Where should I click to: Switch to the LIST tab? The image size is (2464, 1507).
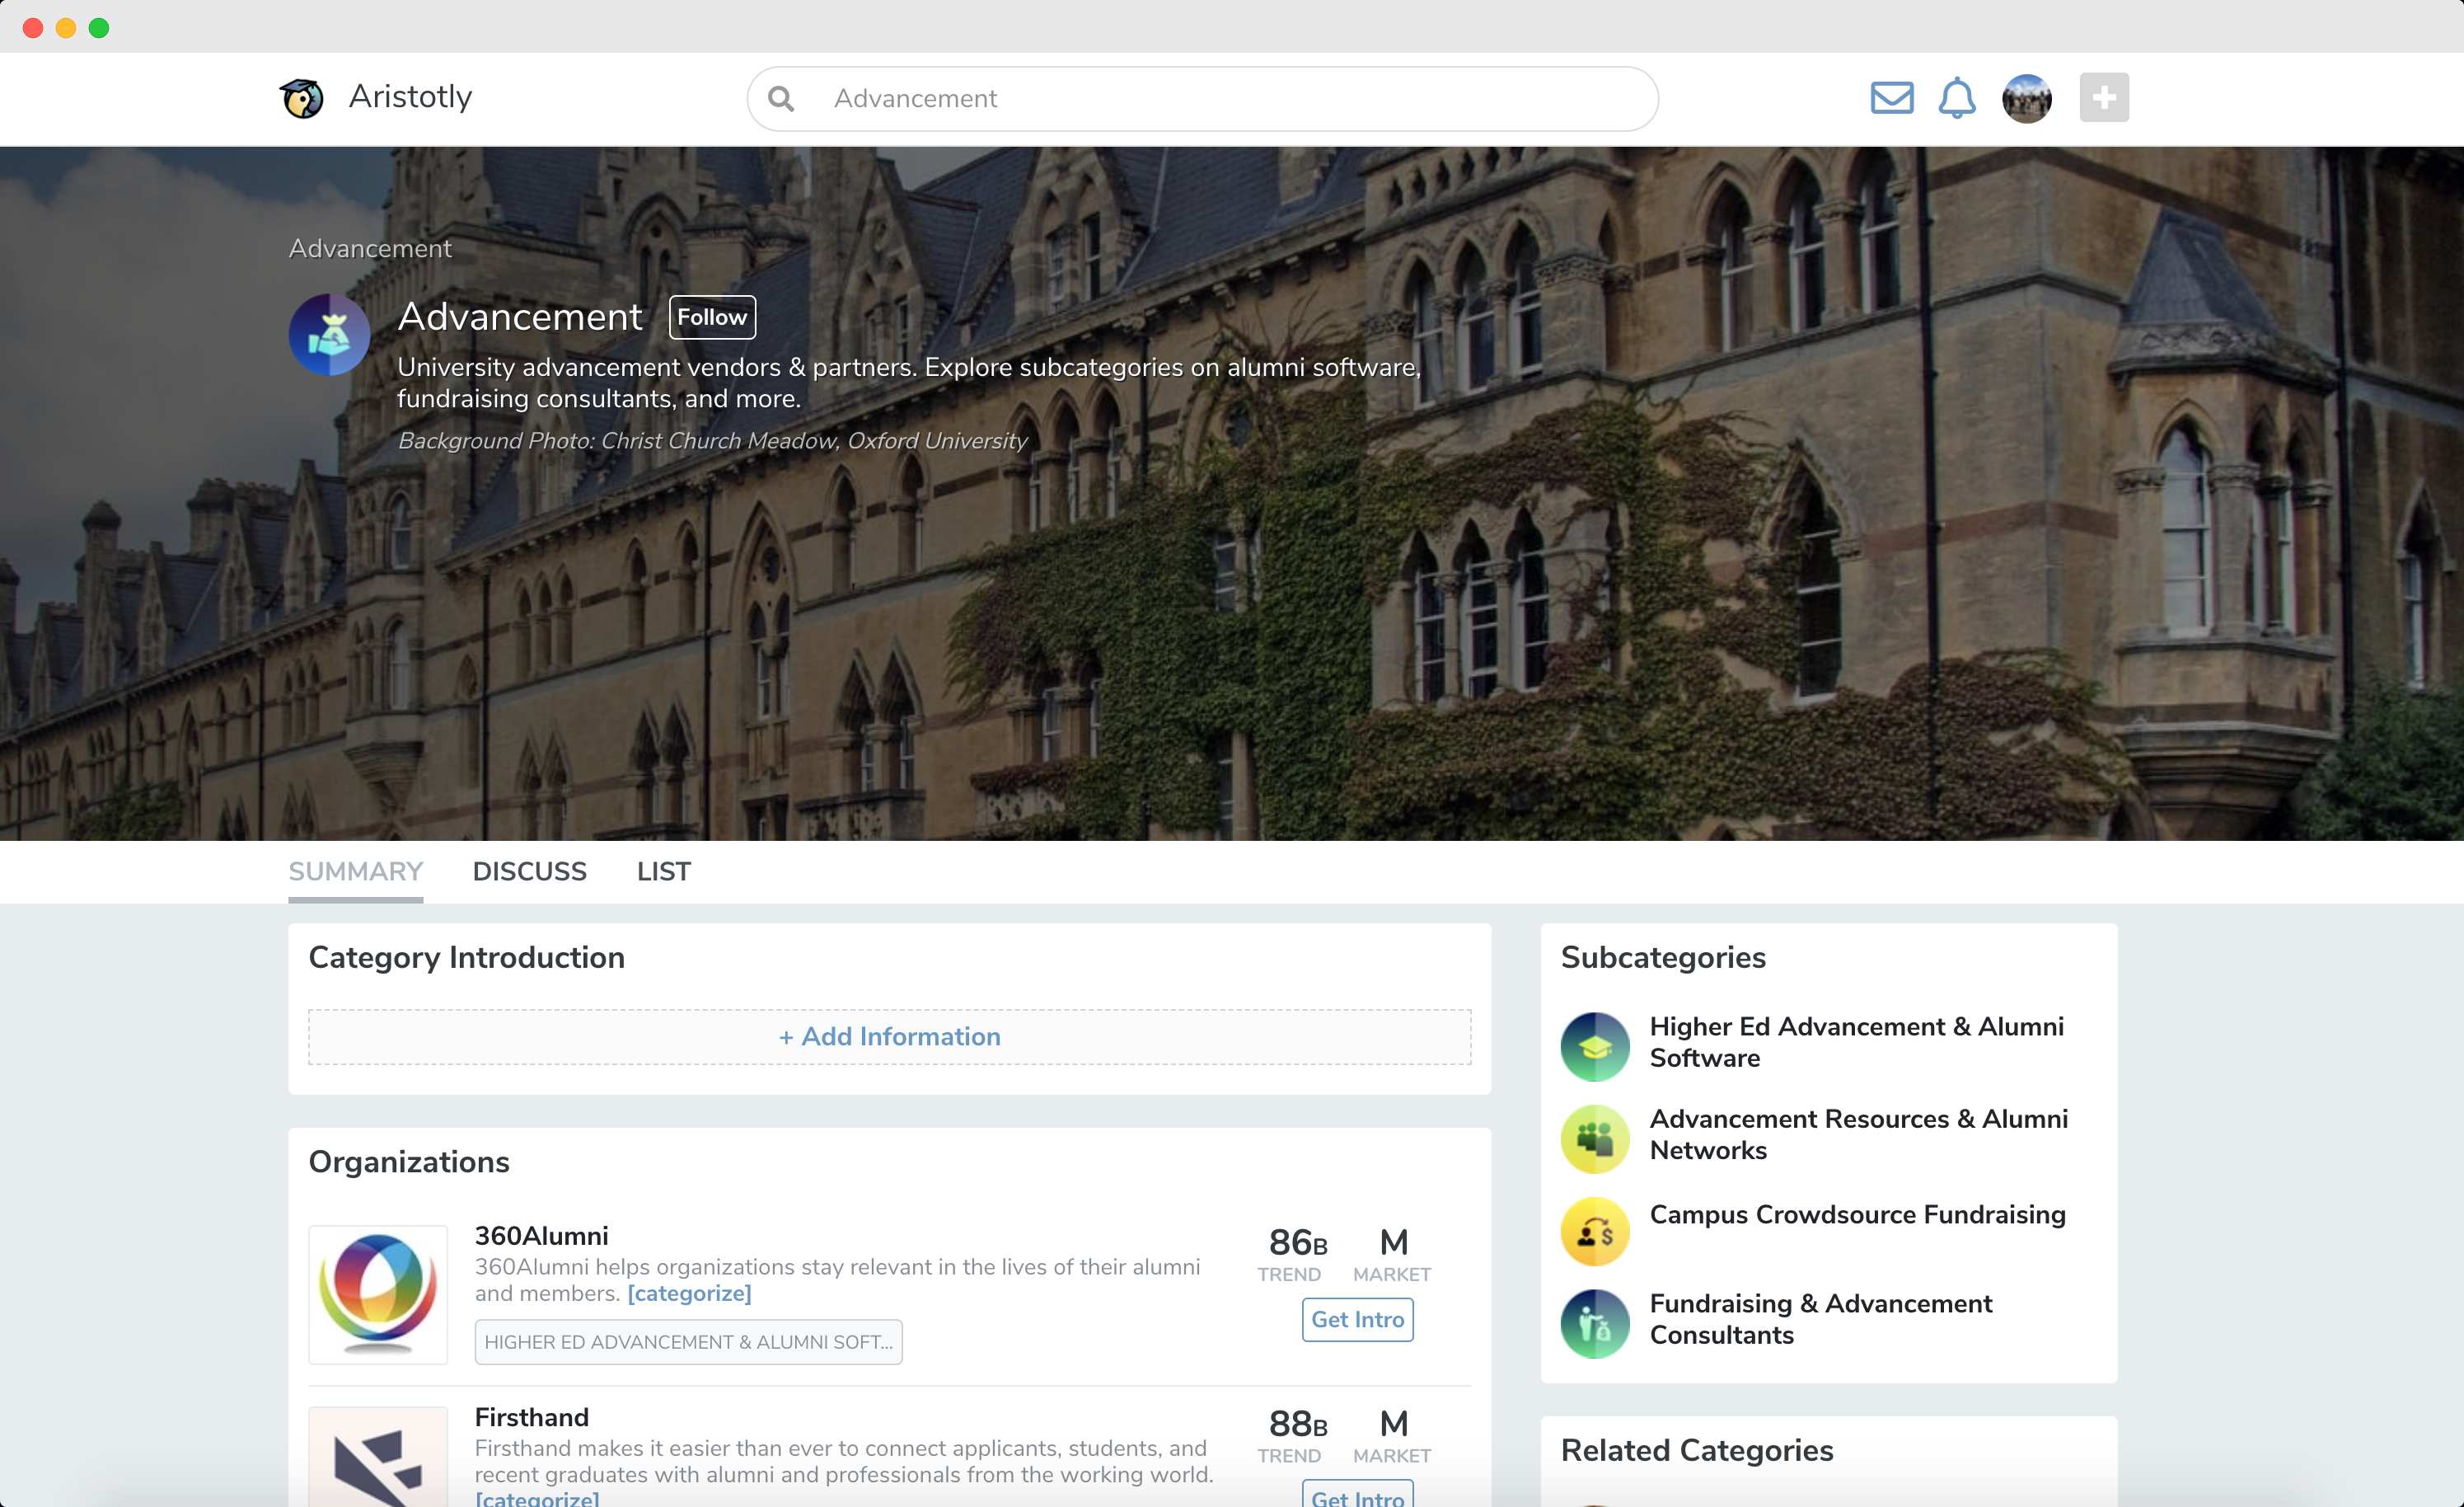click(x=664, y=871)
